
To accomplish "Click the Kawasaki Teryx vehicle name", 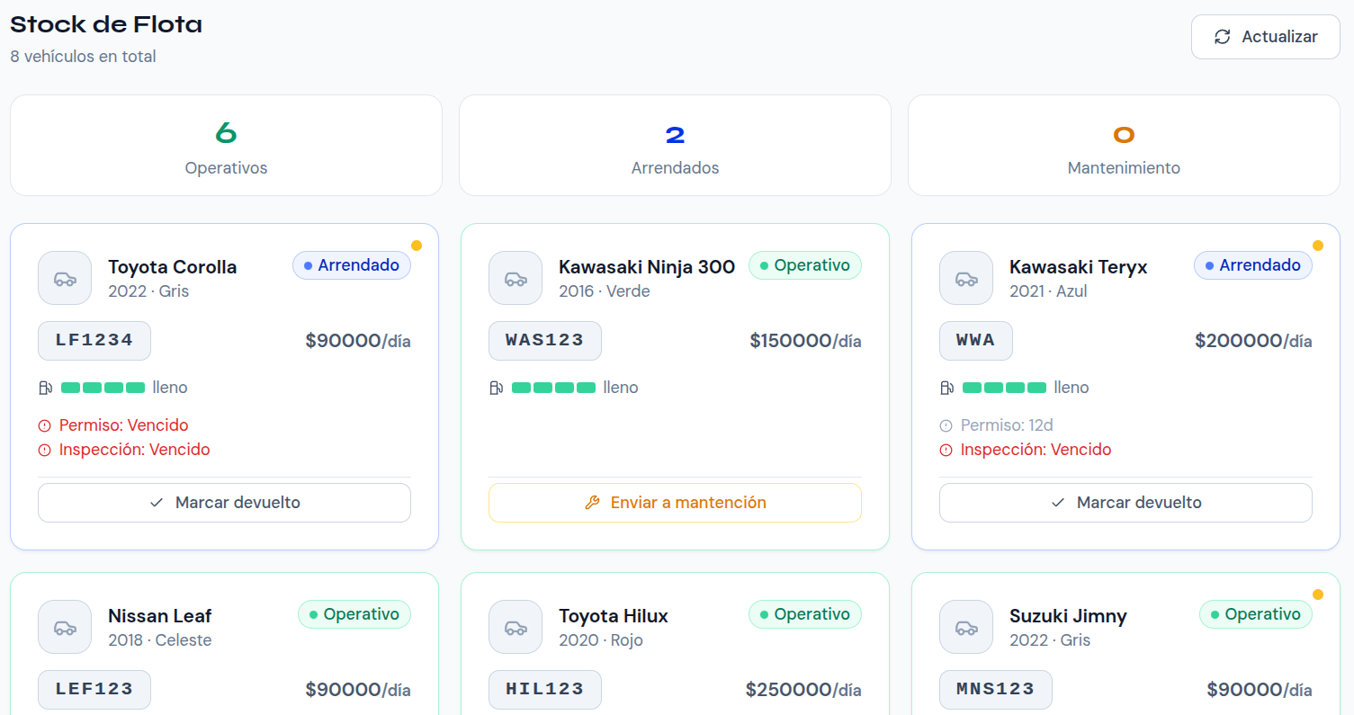I will 1079,267.
